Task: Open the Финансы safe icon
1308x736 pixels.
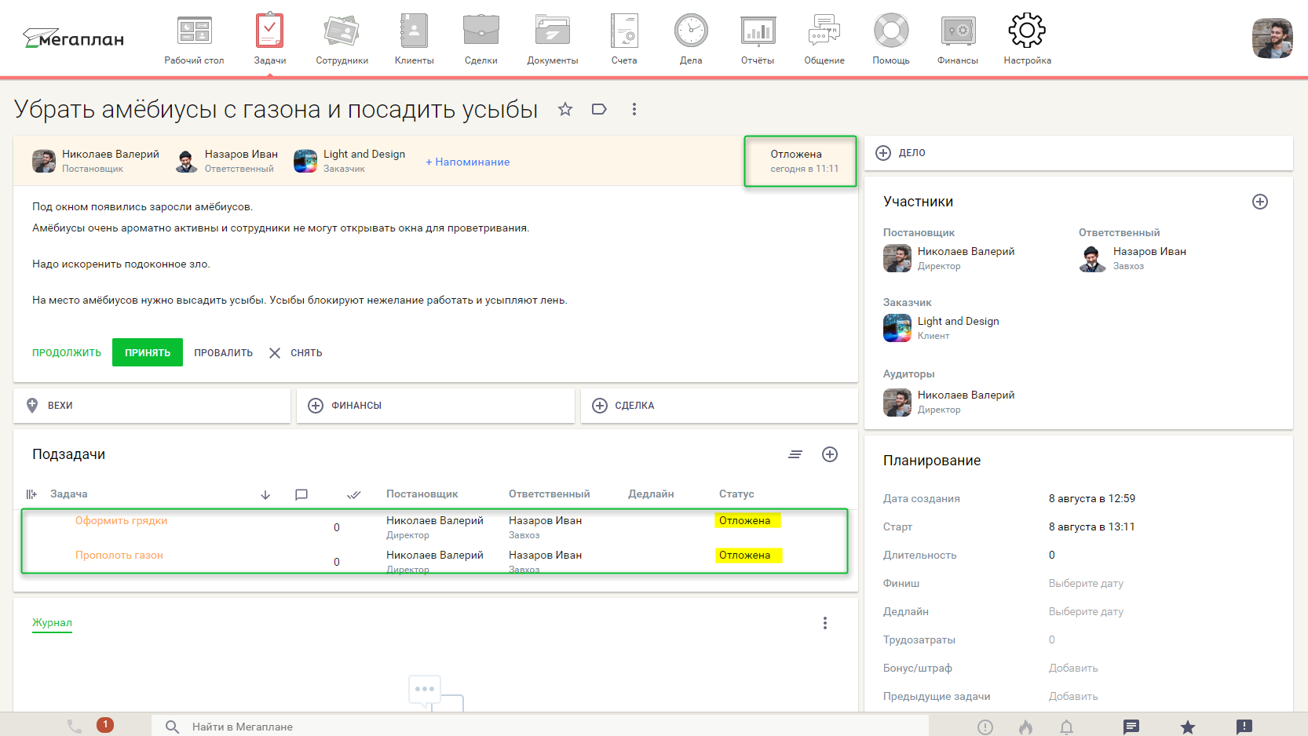Action: 959,31
